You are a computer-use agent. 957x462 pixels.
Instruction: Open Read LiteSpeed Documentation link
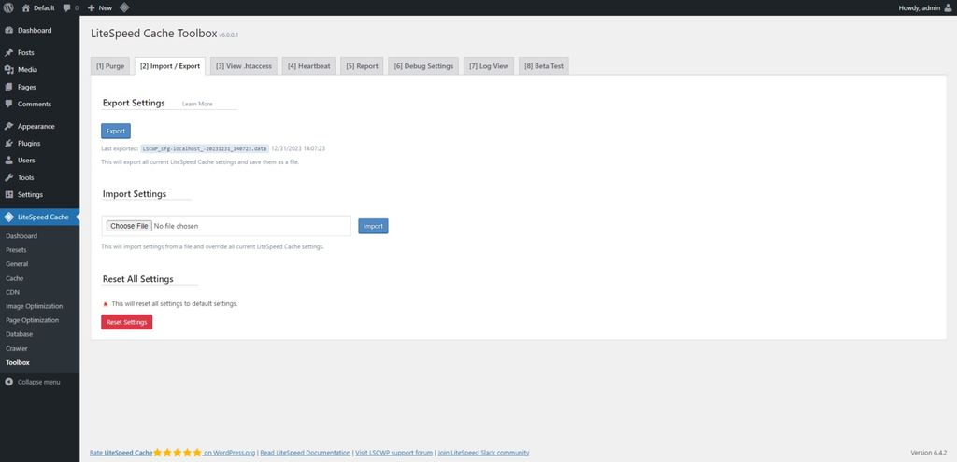[306, 453]
